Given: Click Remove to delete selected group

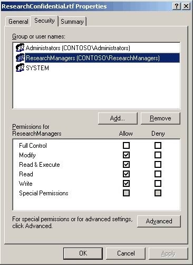Looking at the screenshot, I should 160,118.
